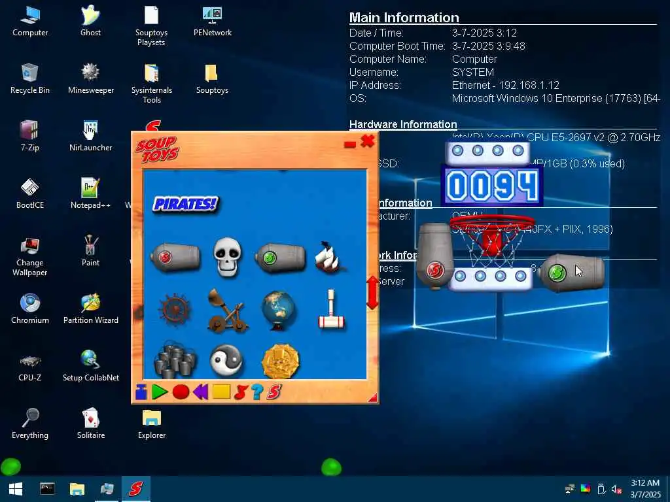This screenshot has width=670, height=502.
Task: Minimize the Soup Toys window with the red dash
Action: [350, 144]
